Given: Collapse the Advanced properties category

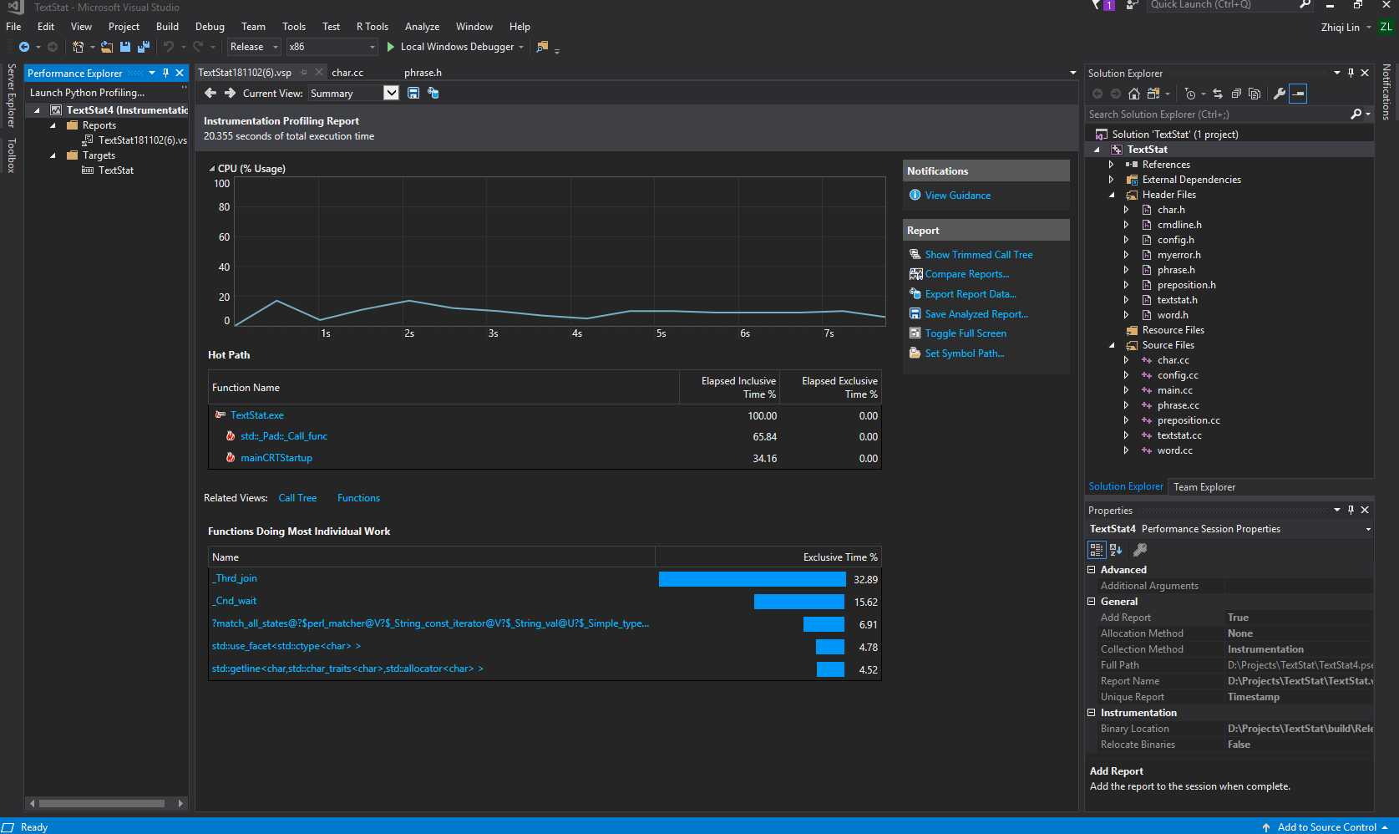Looking at the screenshot, I should pos(1091,569).
